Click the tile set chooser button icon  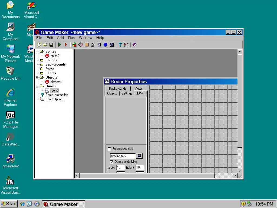click(139, 156)
